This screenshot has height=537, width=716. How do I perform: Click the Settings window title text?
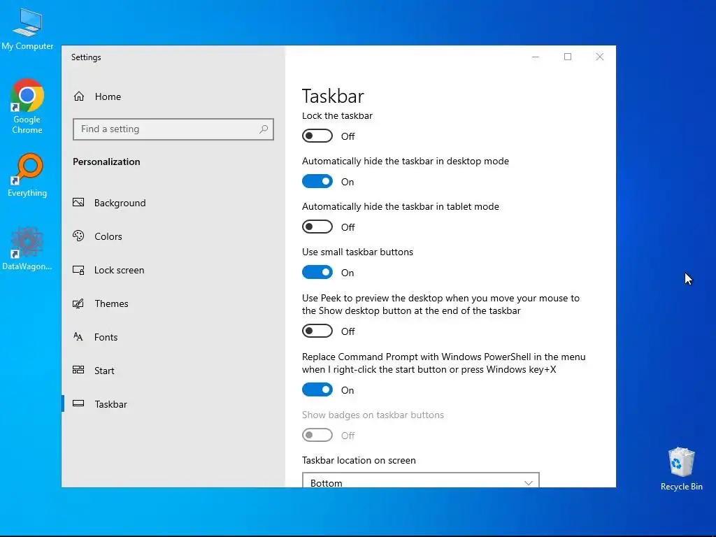[86, 57]
